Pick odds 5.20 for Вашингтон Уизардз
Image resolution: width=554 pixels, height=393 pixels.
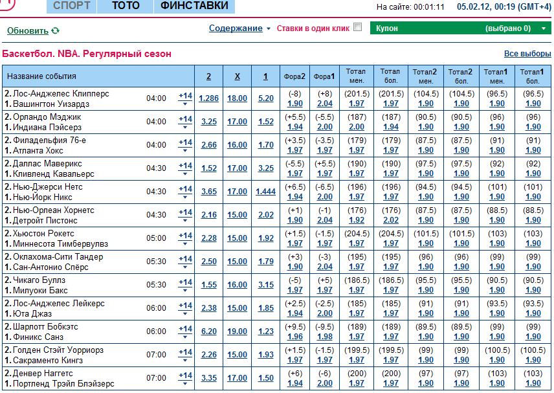pyautogui.click(x=266, y=98)
